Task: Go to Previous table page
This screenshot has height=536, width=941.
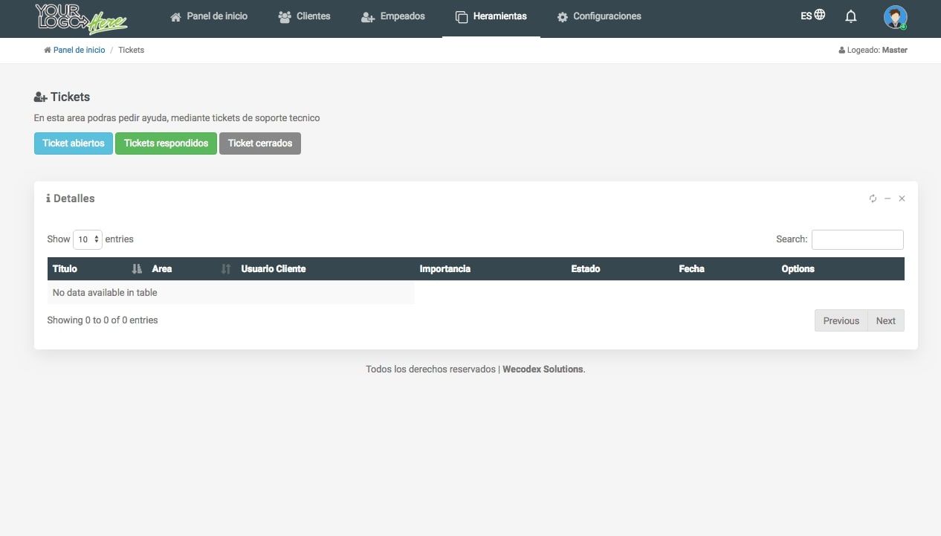Action: (x=841, y=320)
